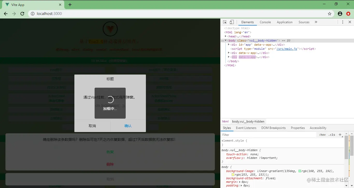View site information icon in address bar
This screenshot has width=354, height=188.
pyautogui.click(x=33, y=14)
